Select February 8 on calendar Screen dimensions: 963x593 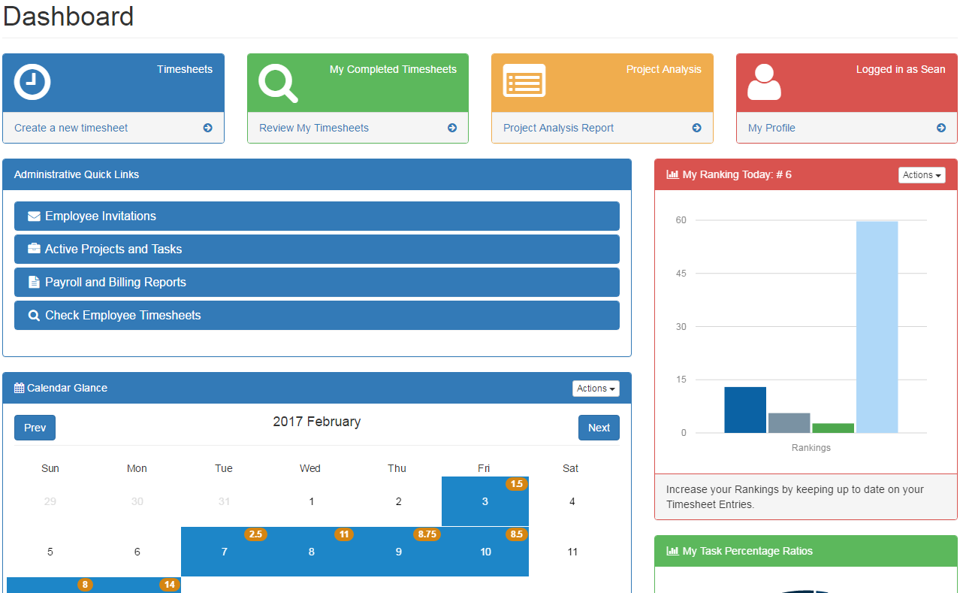click(312, 552)
